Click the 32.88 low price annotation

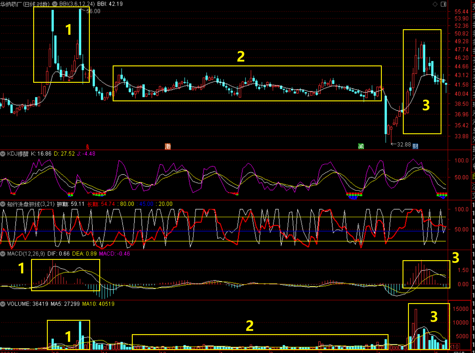pyautogui.click(x=404, y=145)
